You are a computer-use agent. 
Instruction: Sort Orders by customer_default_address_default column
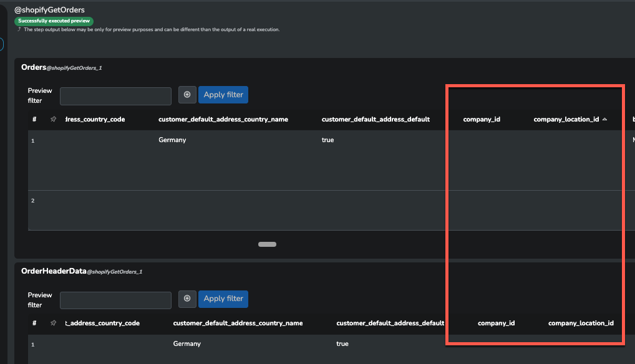[376, 119]
